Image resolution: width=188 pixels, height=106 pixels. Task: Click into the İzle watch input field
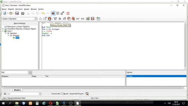pos(16,72)
